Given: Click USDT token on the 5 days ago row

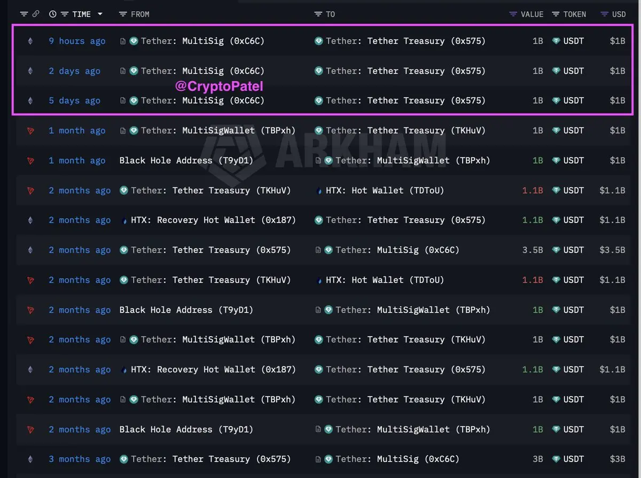Looking at the screenshot, I should [x=568, y=101].
